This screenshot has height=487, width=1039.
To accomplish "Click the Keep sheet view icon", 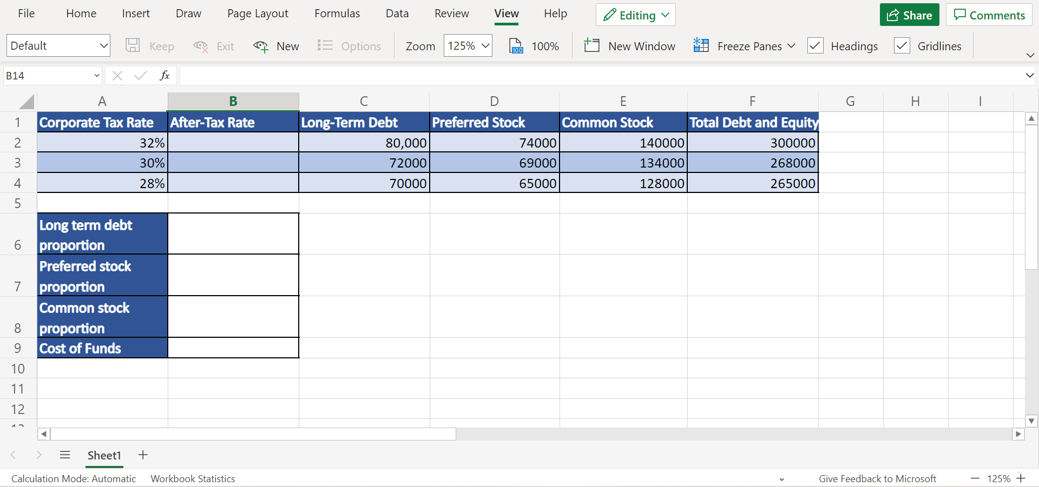I will tap(150, 46).
